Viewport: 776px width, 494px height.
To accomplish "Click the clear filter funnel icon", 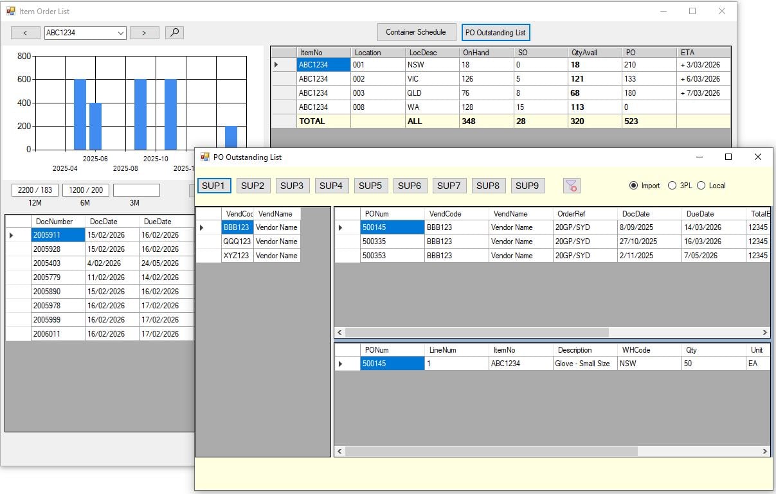I will pyautogui.click(x=572, y=186).
